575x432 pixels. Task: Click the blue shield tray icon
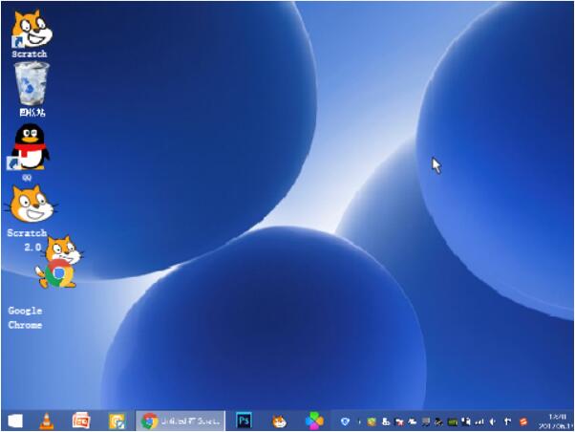click(345, 421)
